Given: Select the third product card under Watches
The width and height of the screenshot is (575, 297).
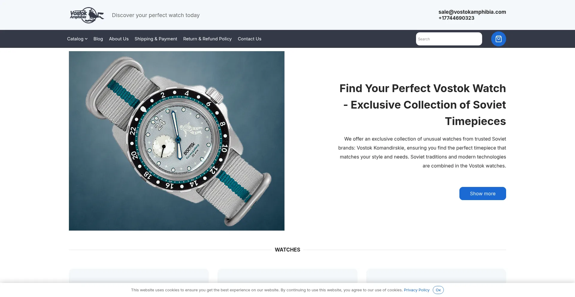Looking at the screenshot, I should (x=436, y=276).
